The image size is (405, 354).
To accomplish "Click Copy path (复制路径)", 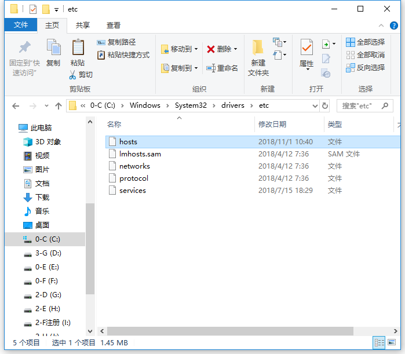I will [x=116, y=42].
